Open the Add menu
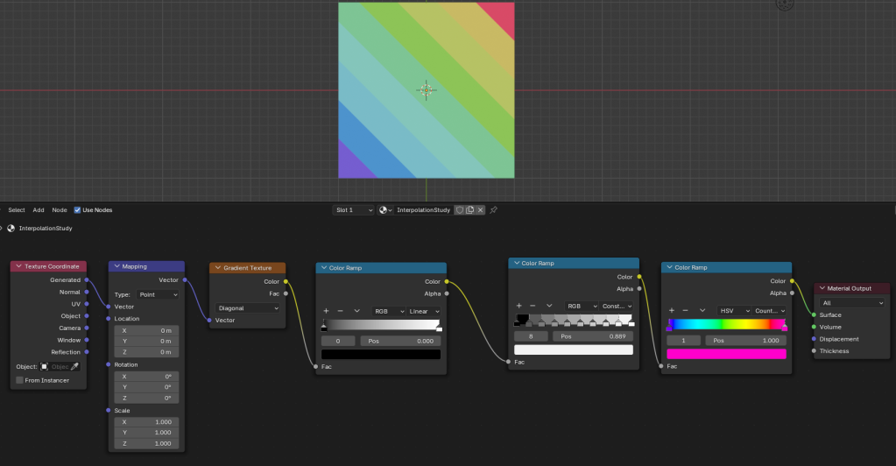This screenshot has height=466, width=896. pyautogui.click(x=39, y=210)
